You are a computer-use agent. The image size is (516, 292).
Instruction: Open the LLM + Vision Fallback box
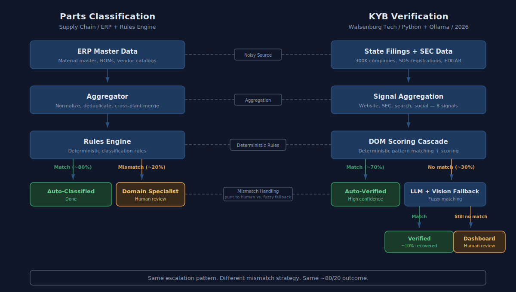click(445, 194)
